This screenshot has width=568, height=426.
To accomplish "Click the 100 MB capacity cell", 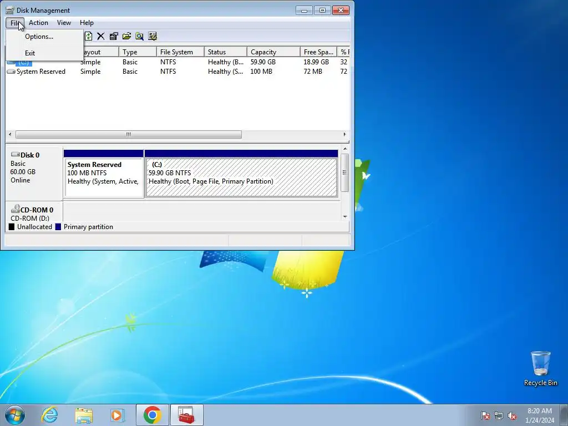I will click(261, 72).
